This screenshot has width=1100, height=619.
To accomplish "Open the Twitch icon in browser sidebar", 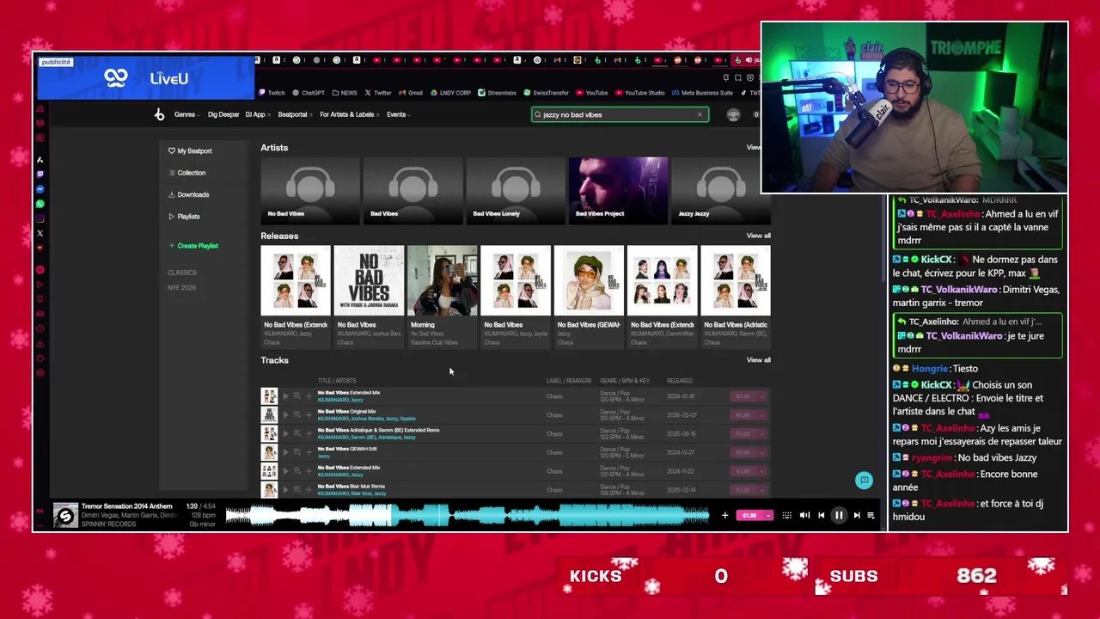I will [40, 175].
